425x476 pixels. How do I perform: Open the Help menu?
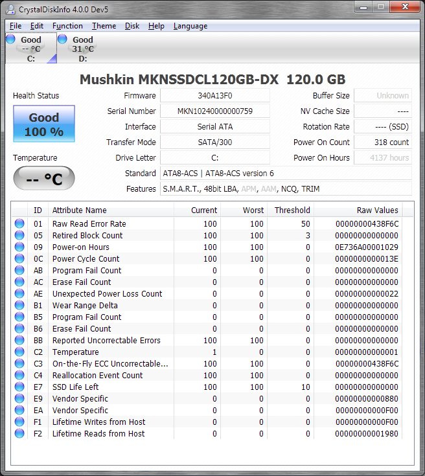(x=156, y=26)
